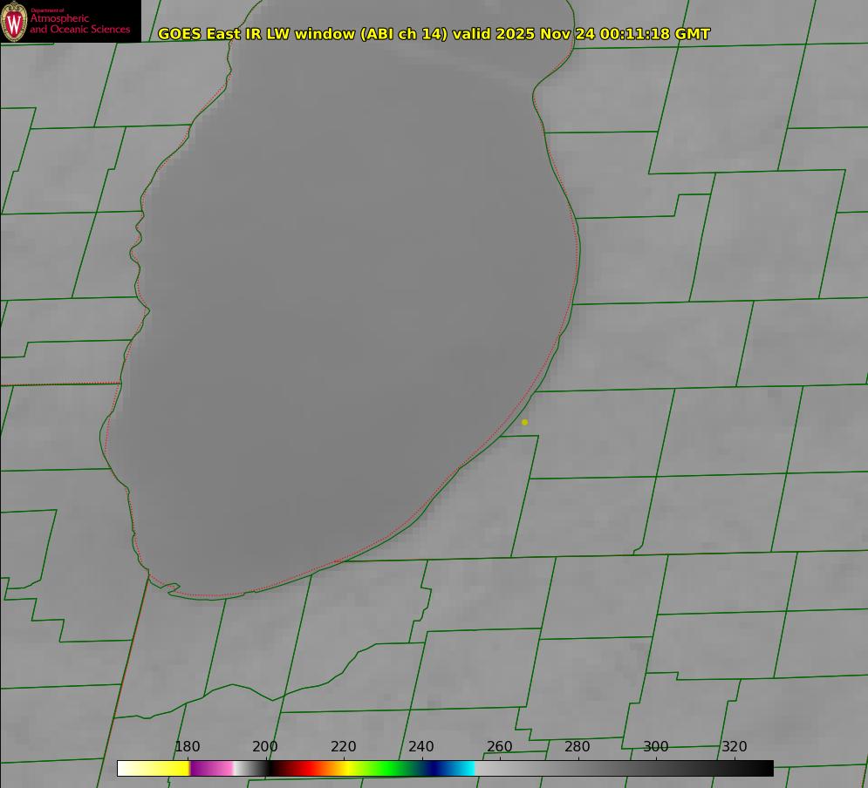The height and width of the screenshot is (788, 868).
Task: Click the 180 label on the color scale
Action: pyautogui.click(x=188, y=747)
